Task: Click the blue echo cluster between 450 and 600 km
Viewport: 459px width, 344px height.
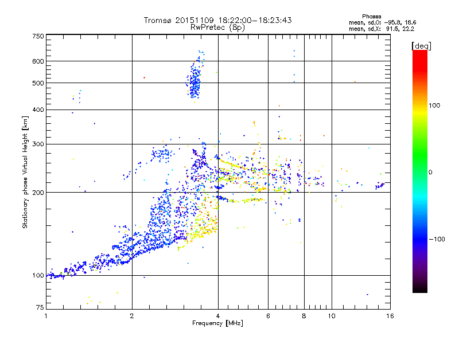Action: click(195, 80)
